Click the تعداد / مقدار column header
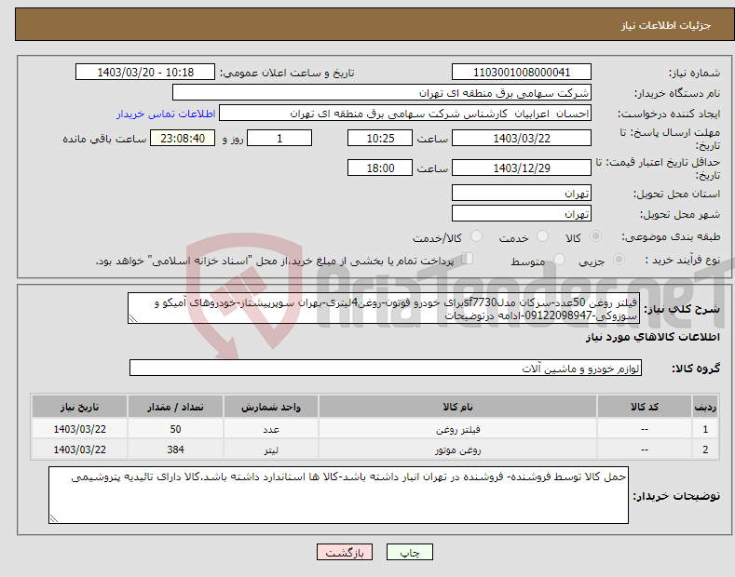The width and height of the screenshot is (735, 577). point(175,407)
